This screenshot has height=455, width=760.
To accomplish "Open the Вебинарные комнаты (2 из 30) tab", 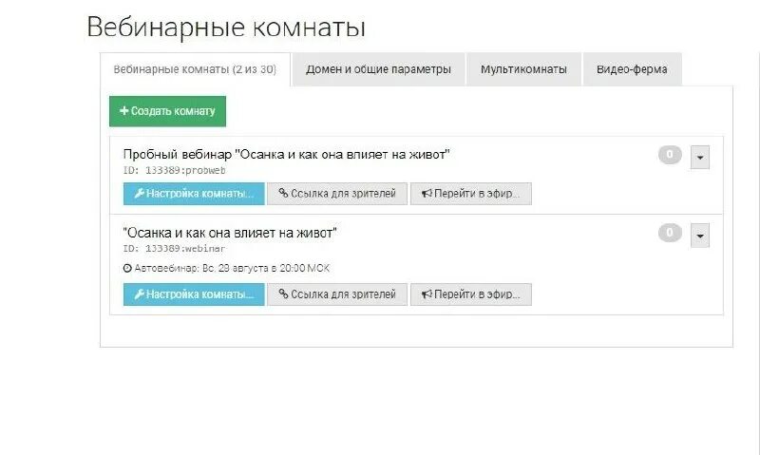I will [x=195, y=69].
